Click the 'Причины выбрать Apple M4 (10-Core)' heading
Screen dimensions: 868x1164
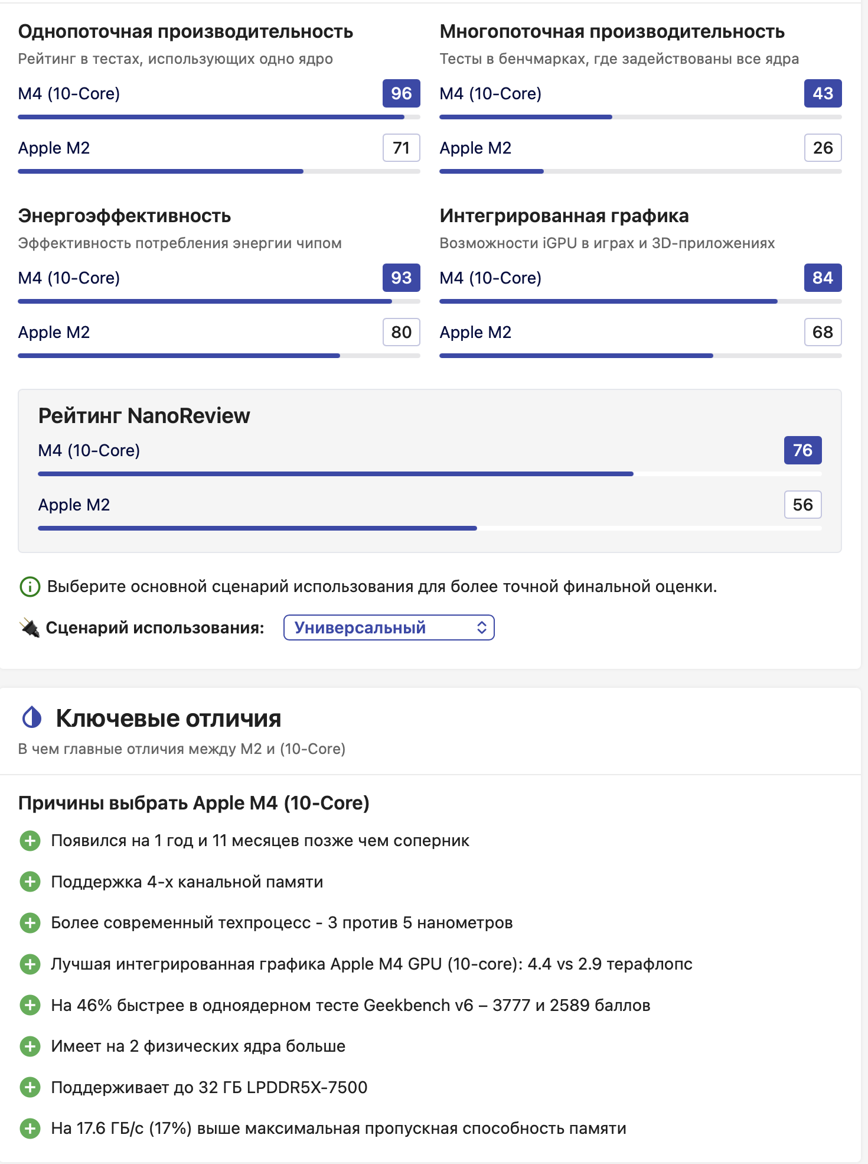pos(194,803)
